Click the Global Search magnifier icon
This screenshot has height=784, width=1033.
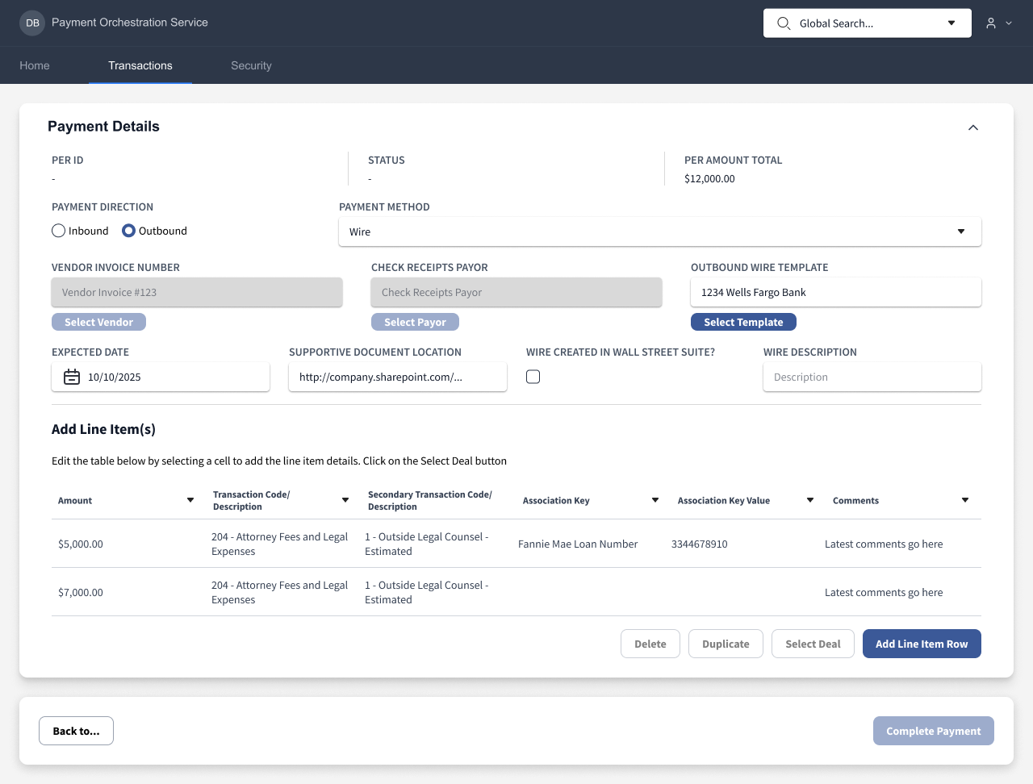click(x=783, y=23)
